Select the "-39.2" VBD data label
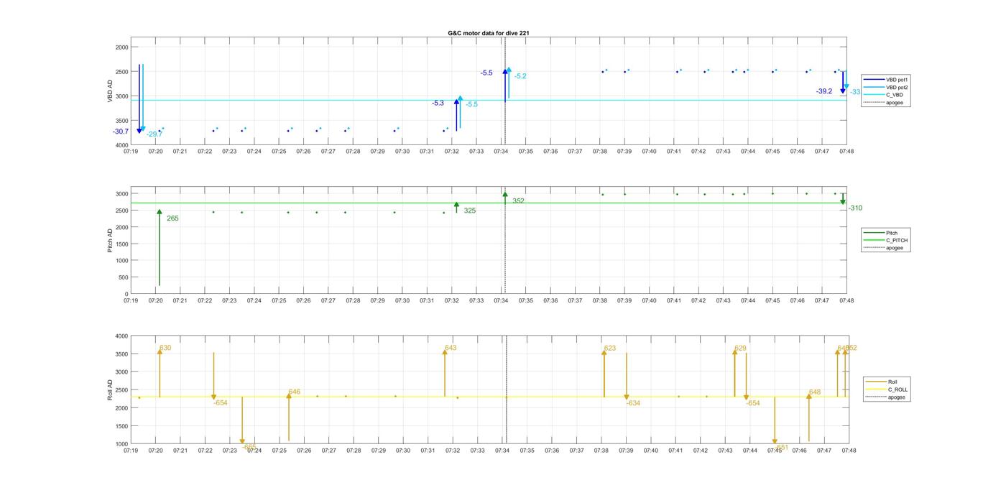The height and width of the screenshot is (498, 1006). point(824,91)
